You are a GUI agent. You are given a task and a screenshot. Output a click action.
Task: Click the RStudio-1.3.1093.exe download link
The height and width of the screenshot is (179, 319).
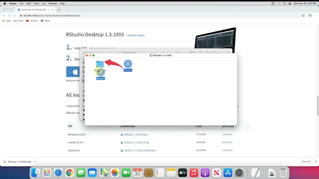pyautogui.click(x=136, y=134)
